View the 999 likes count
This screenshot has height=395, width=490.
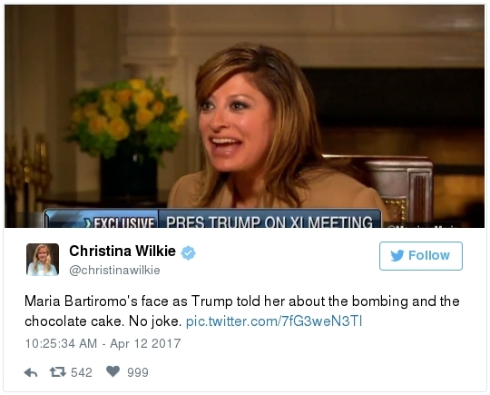click(x=138, y=372)
